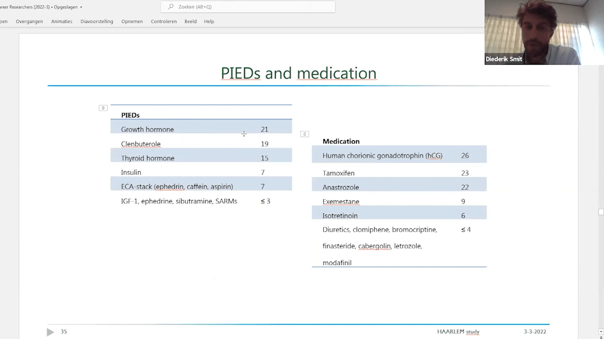
Task: Click the vertical scrollbar thumb
Action: 601,212
